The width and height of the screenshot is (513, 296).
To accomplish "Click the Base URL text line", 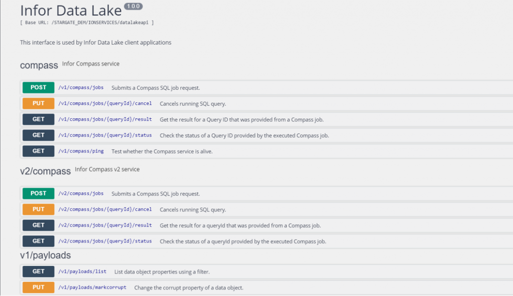I will 87,23.
